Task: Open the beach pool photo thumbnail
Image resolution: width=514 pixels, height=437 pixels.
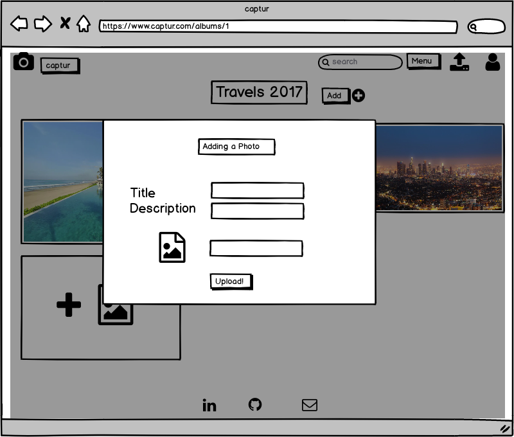Action: tap(63, 182)
